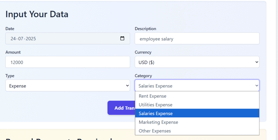
Task: Choose Rent Expense from the category list
Action: (197, 96)
